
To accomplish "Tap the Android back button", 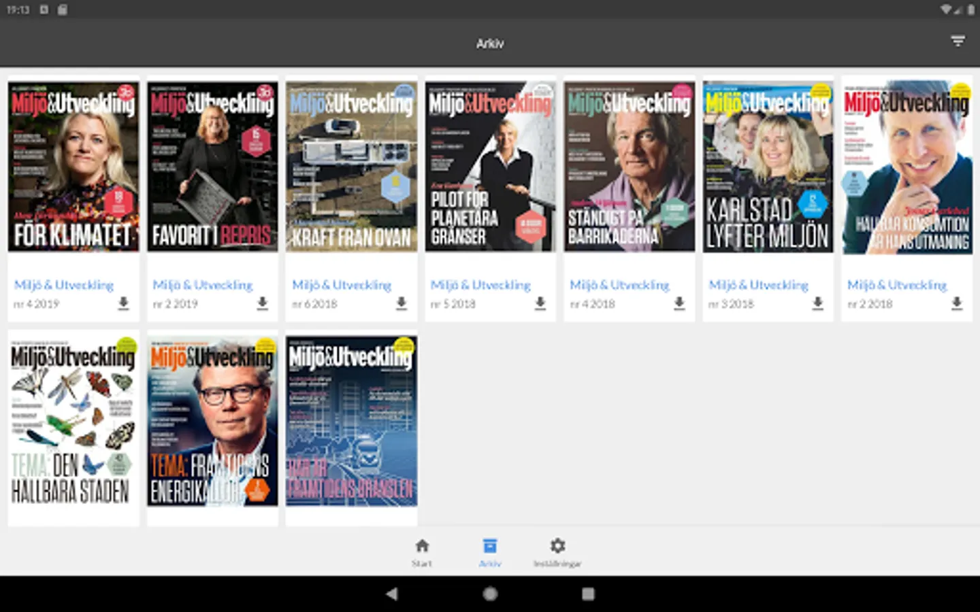I will pyautogui.click(x=391, y=594).
